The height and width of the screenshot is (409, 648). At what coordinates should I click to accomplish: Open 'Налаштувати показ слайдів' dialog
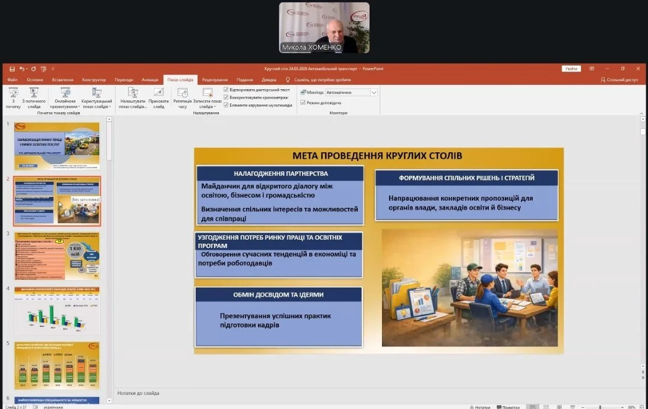pyautogui.click(x=132, y=98)
